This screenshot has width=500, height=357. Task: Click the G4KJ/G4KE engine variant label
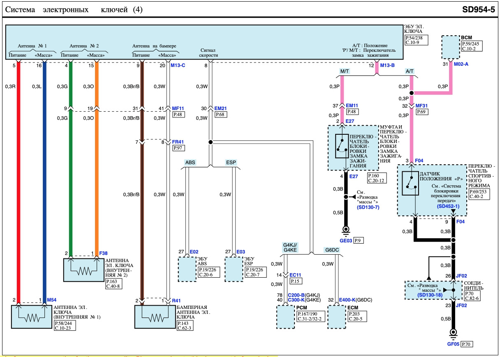coord(290,247)
